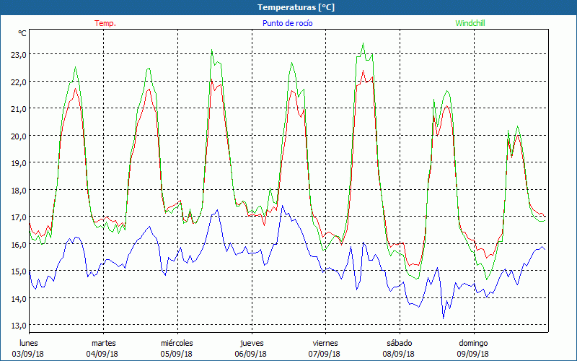Click the 'viernes' day label

(x=325, y=343)
